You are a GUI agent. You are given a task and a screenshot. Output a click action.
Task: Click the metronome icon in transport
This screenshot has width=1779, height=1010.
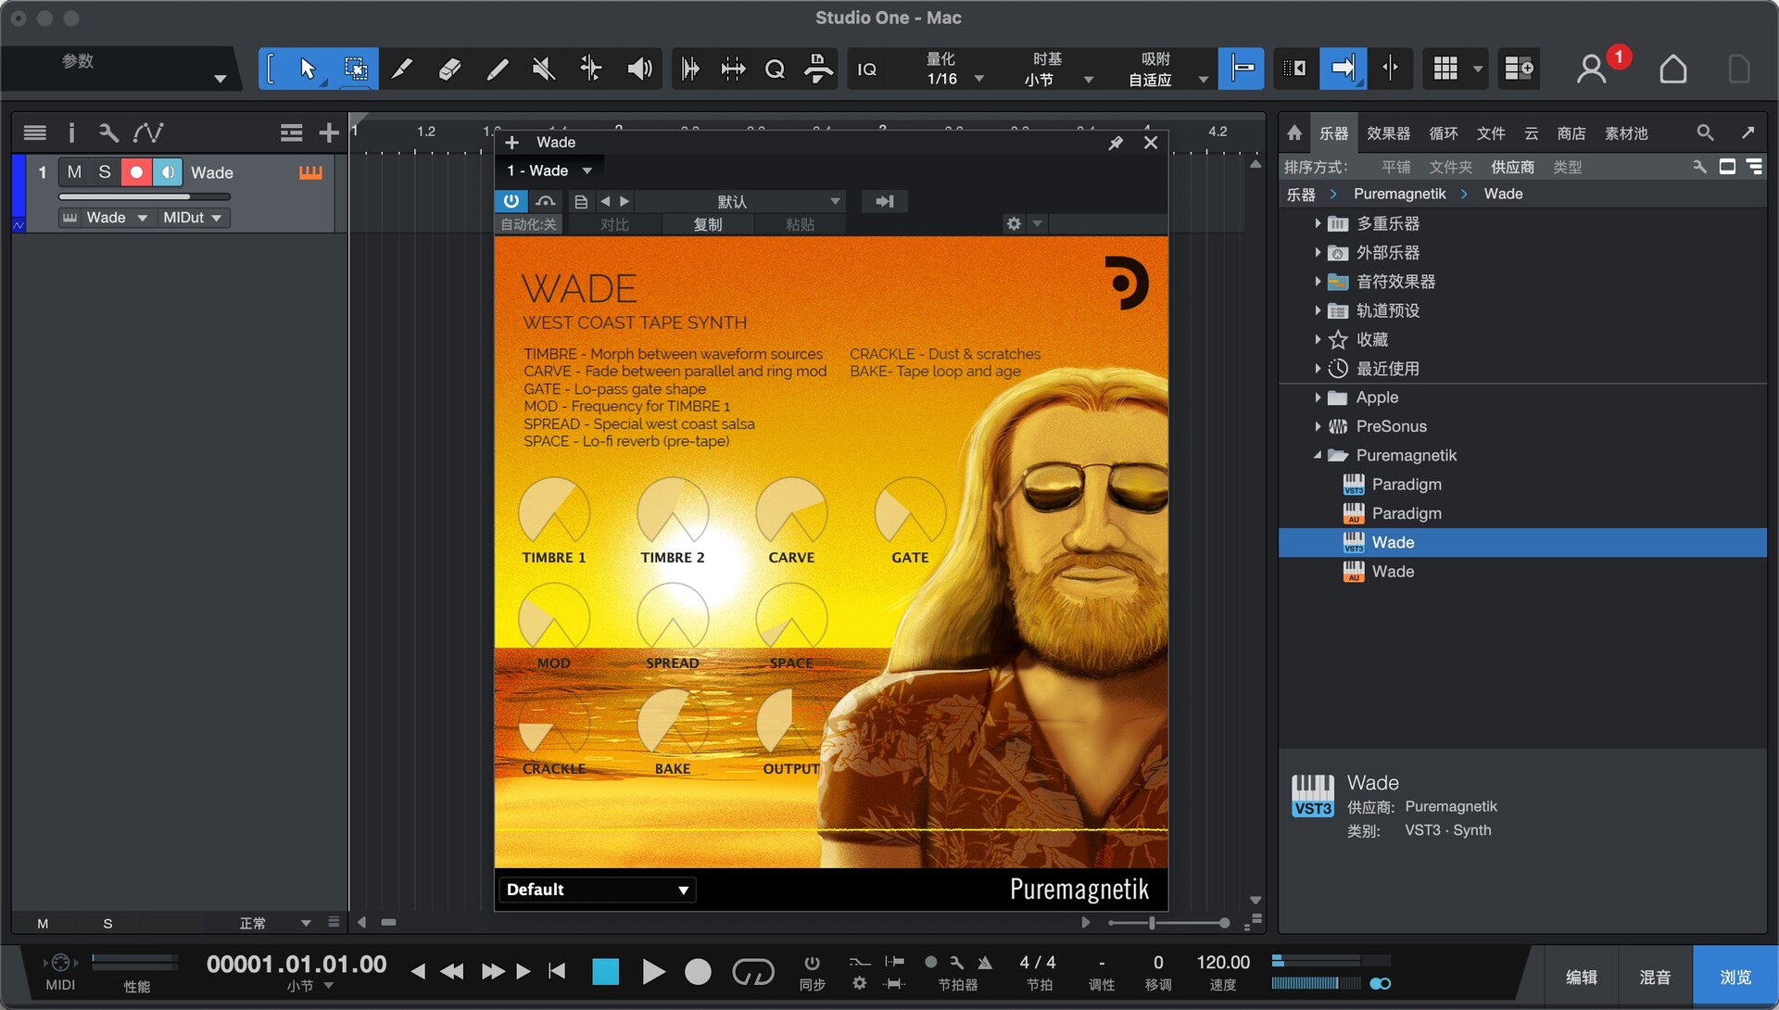985,963
